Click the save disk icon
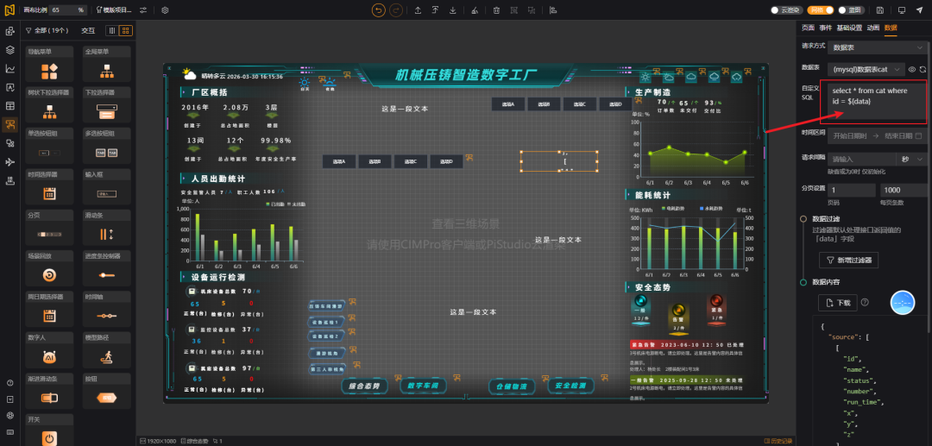The image size is (932, 446). (x=879, y=10)
